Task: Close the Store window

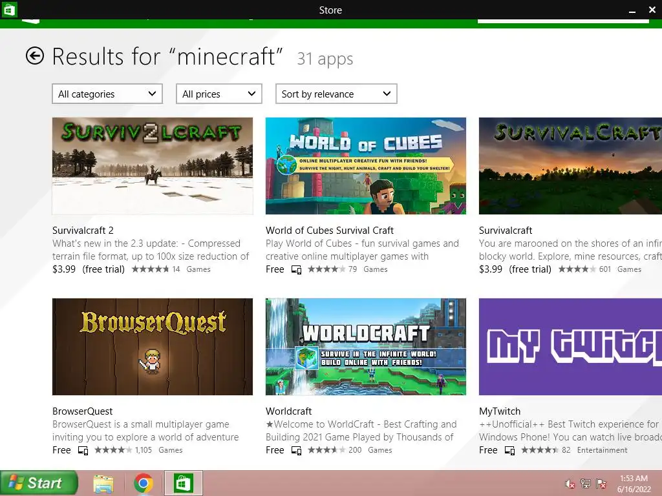Action: click(652, 9)
